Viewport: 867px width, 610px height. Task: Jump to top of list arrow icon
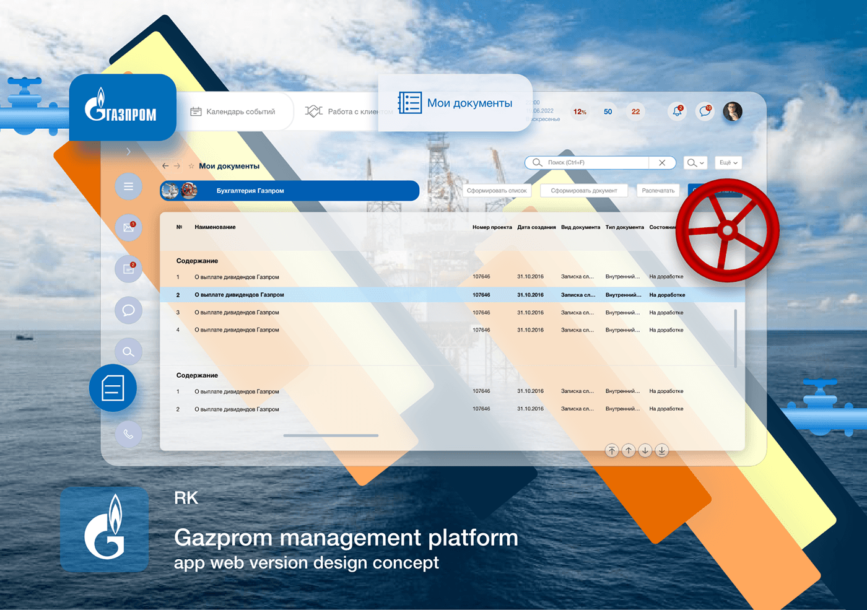[x=612, y=451]
